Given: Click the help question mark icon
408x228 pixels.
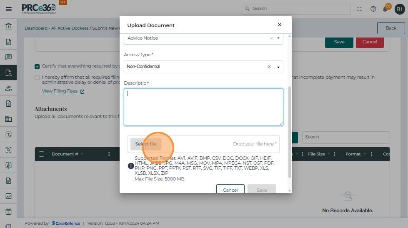Looking at the screenshot, I should coord(373,9).
